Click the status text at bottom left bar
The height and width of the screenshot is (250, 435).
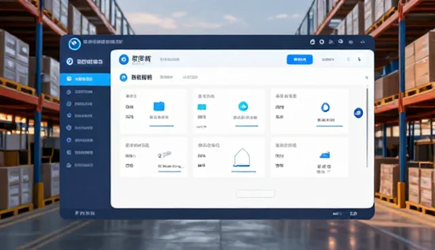tap(85, 213)
